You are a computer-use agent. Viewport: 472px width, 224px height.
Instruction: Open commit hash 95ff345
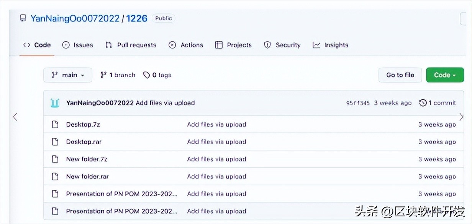358,103
